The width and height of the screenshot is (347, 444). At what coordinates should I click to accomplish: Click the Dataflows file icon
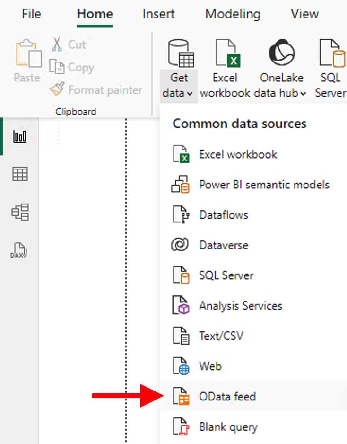[181, 214]
